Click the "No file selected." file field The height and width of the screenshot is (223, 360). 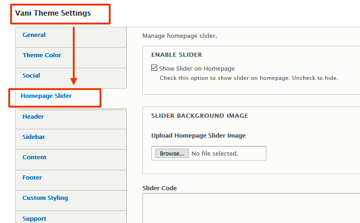click(x=214, y=153)
